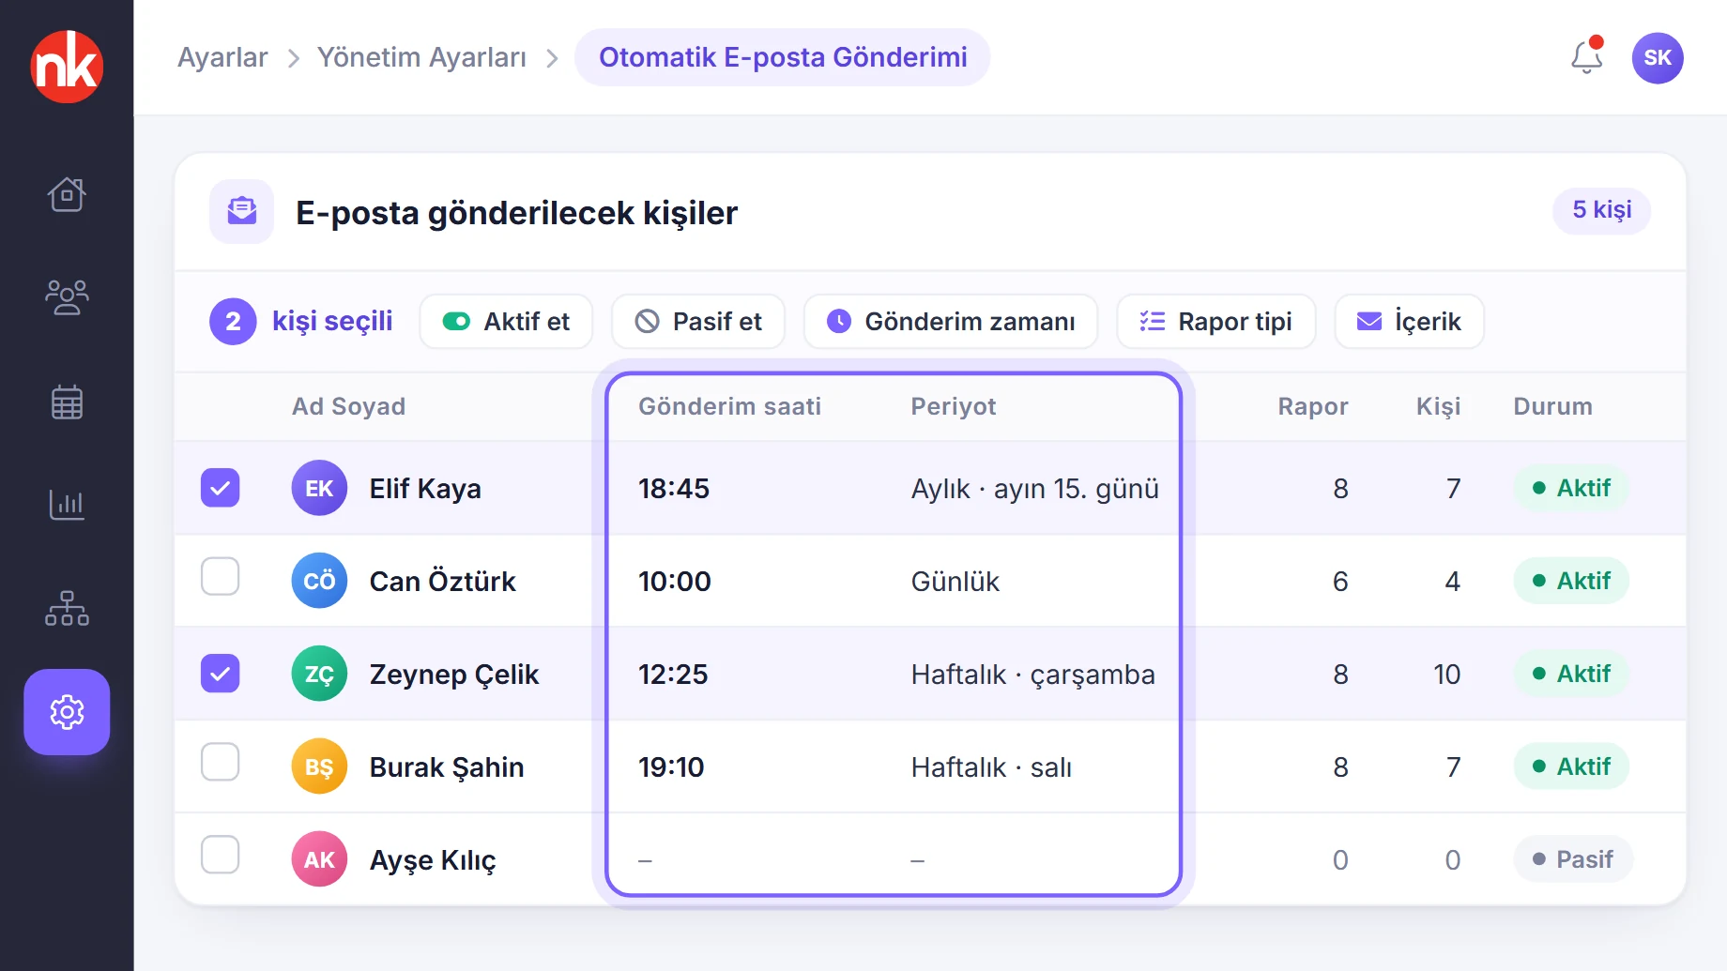Click Zeynep Çelik's ZÇ avatar
Screen dimensions: 1727x971
tap(319, 674)
